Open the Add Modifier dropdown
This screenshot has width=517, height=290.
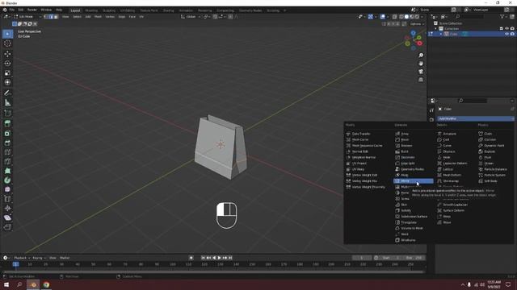coord(476,118)
